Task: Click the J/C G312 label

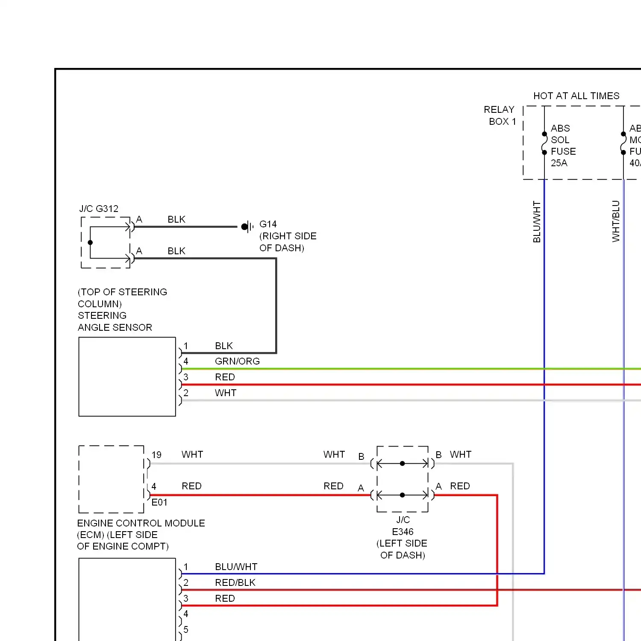Action: click(99, 209)
